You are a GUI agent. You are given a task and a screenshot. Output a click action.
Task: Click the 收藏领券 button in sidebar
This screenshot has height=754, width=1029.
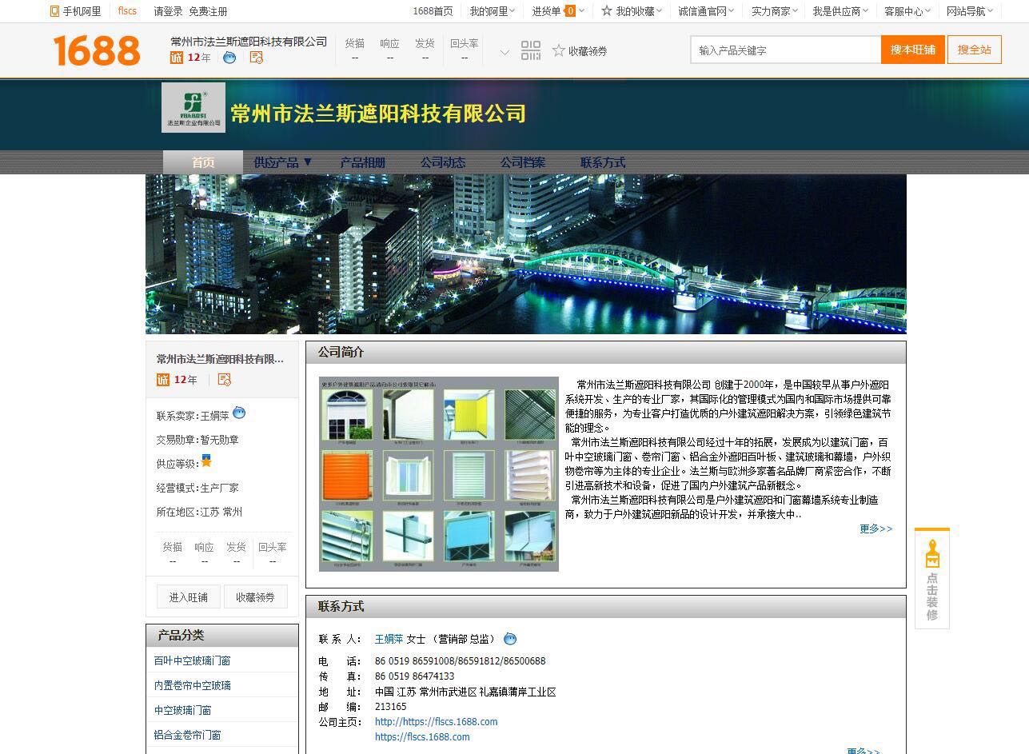[255, 597]
